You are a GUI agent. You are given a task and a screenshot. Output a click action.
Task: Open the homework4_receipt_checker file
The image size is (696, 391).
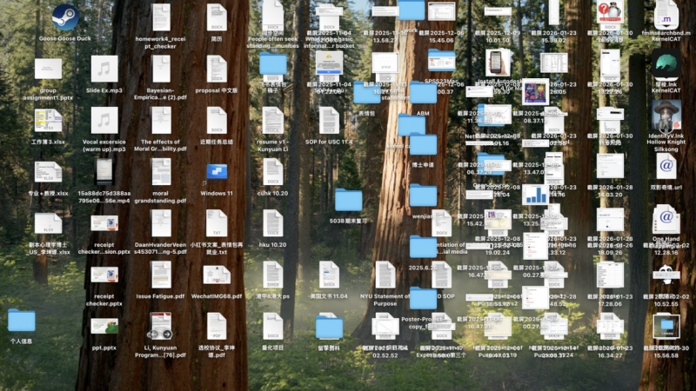coord(161,18)
